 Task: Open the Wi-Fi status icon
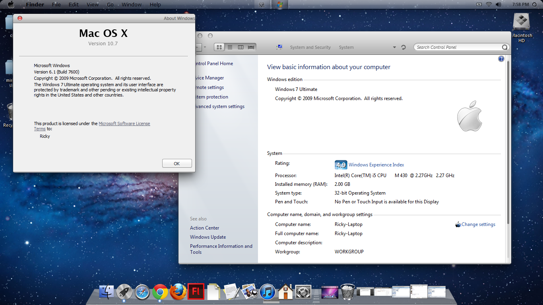489,5
